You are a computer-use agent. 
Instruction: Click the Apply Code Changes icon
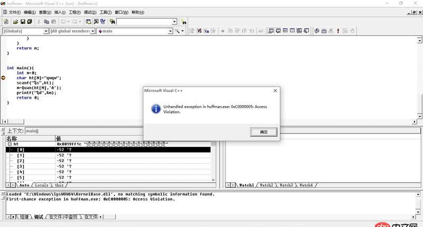point(214,31)
